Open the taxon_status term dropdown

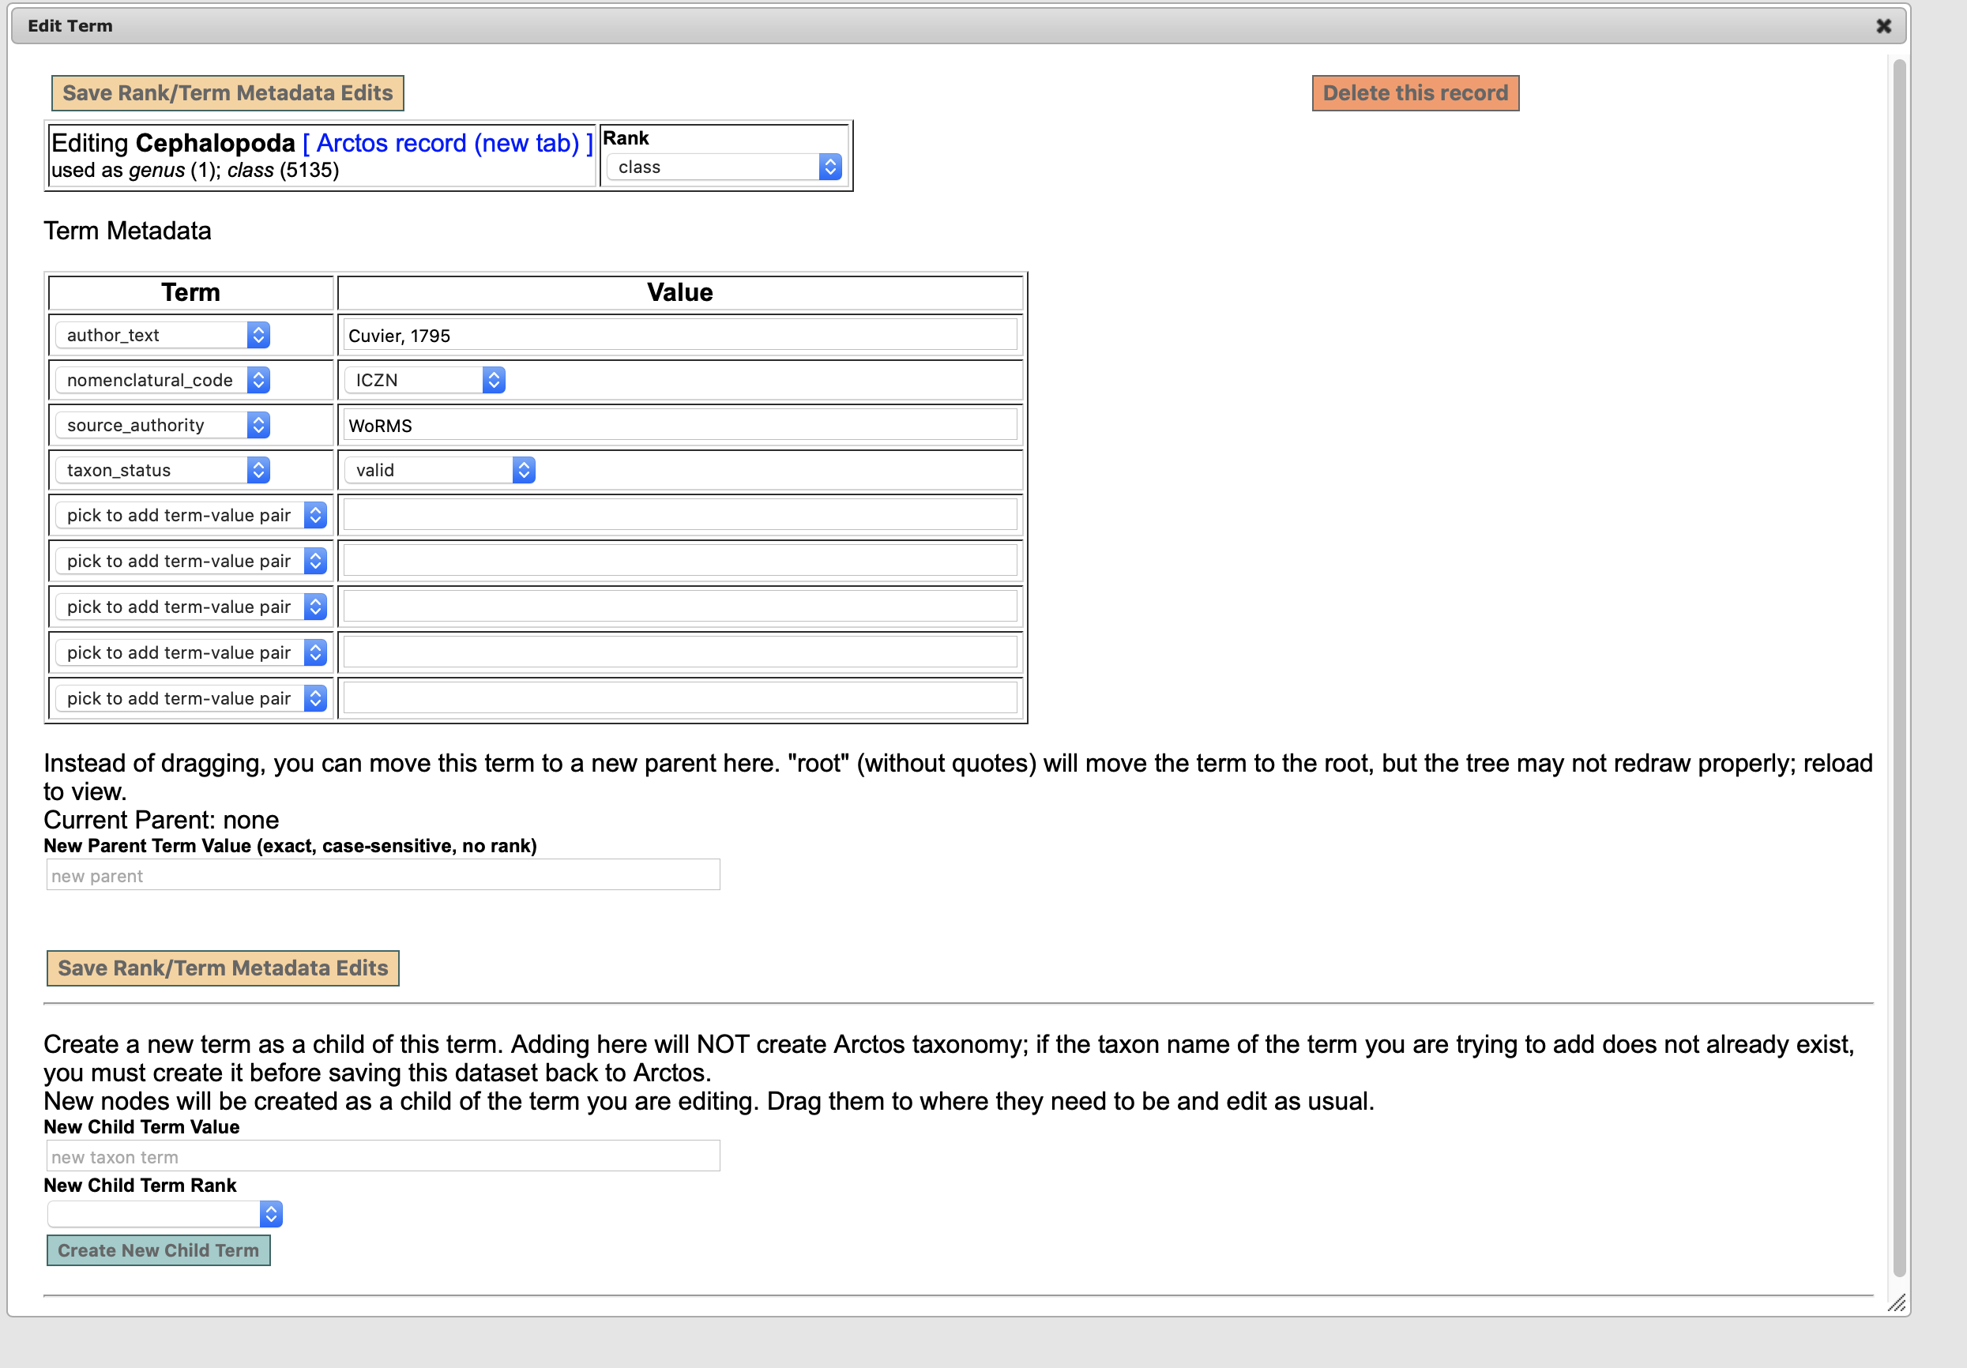click(x=163, y=470)
